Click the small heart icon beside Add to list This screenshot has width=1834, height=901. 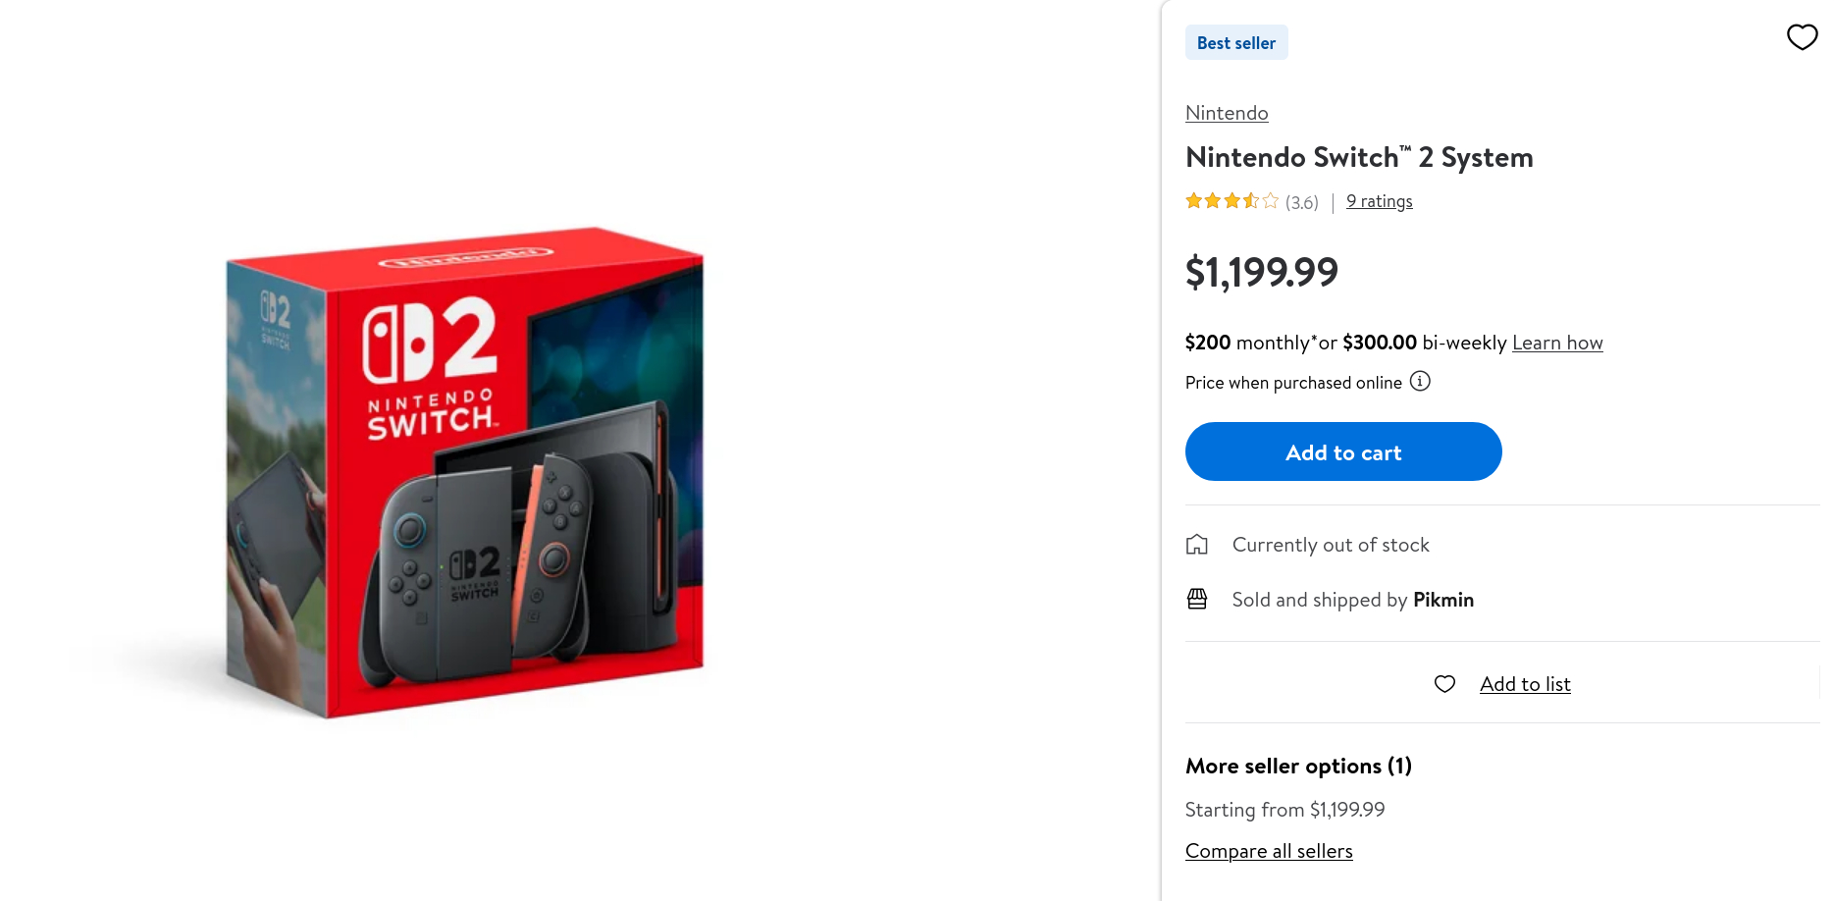(1444, 684)
